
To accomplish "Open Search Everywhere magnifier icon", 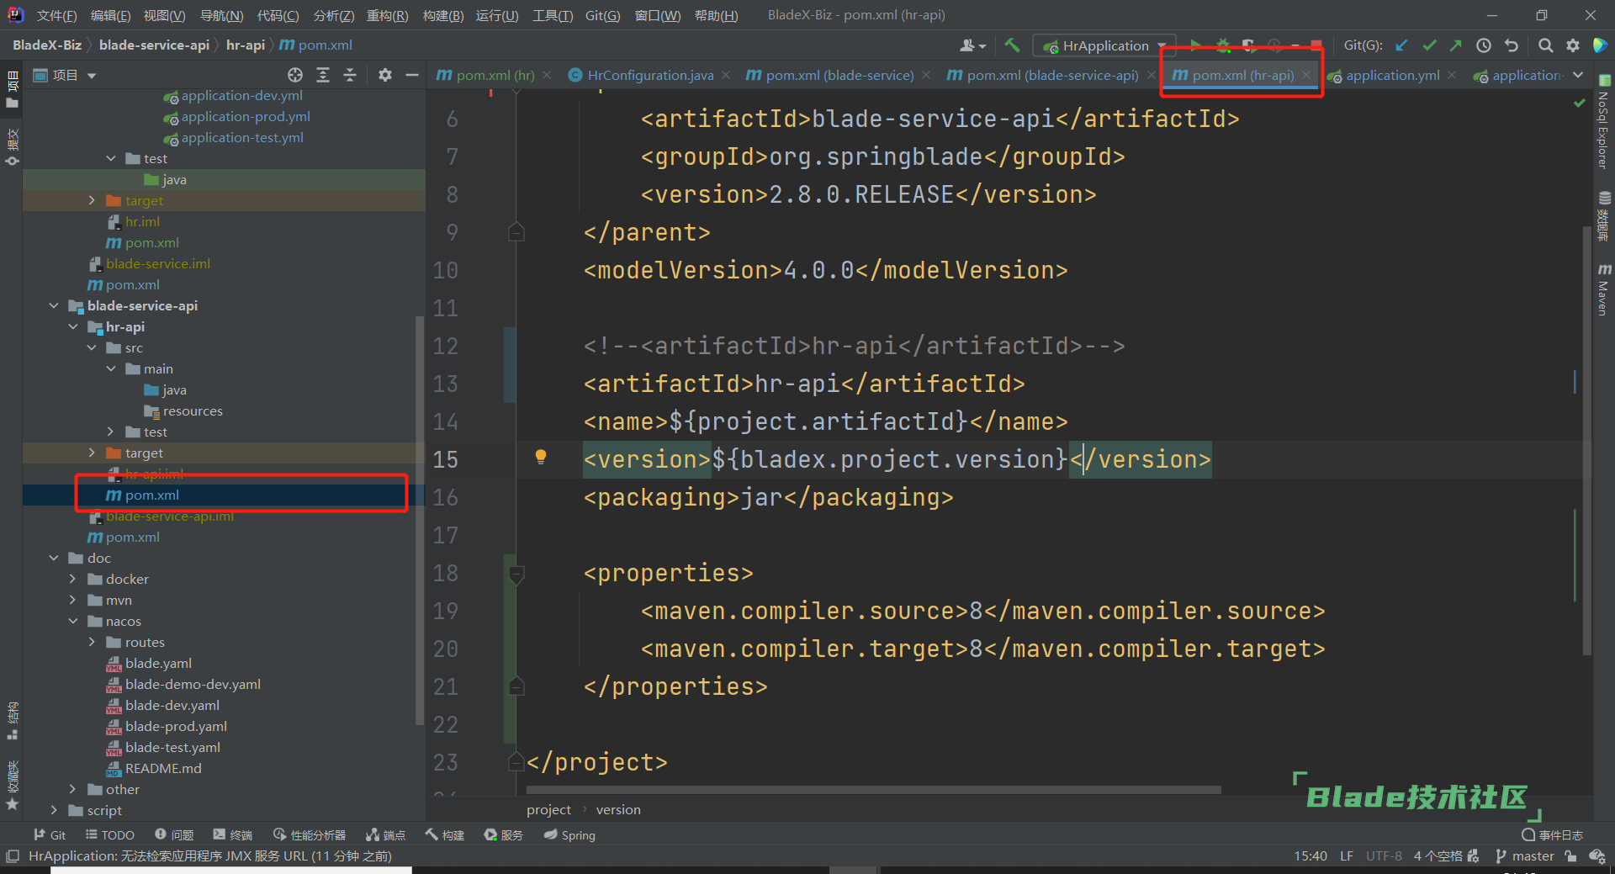I will (1545, 45).
